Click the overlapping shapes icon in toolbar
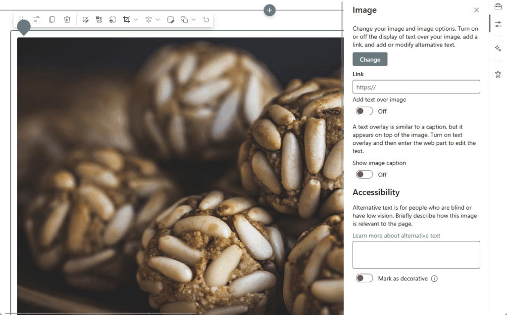This screenshot has width=507, height=315. (184, 20)
